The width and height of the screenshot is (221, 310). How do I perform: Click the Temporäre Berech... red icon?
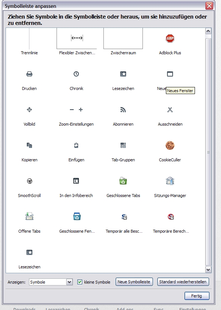click(171, 217)
